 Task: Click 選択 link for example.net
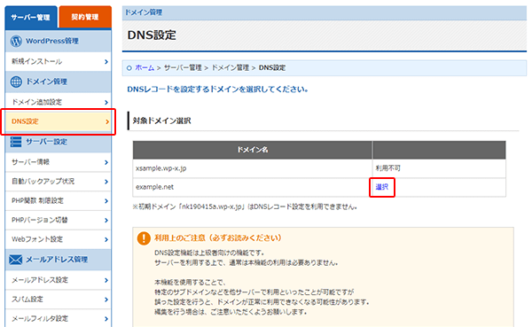point(381,187)
